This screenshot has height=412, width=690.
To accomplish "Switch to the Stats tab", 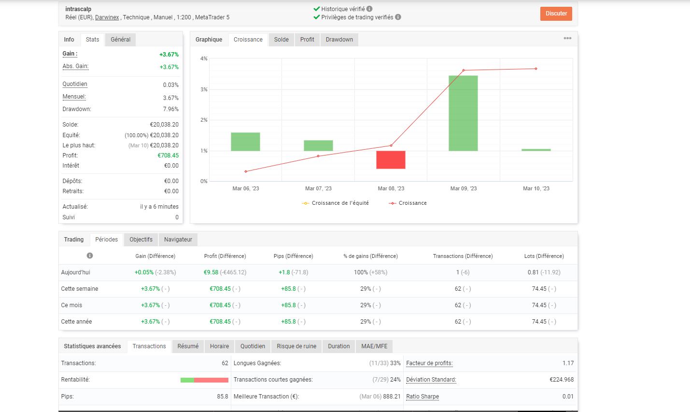I will pos(92,40).
